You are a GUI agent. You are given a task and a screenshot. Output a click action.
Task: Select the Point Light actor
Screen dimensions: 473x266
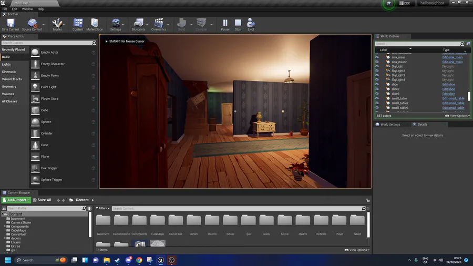63,87
